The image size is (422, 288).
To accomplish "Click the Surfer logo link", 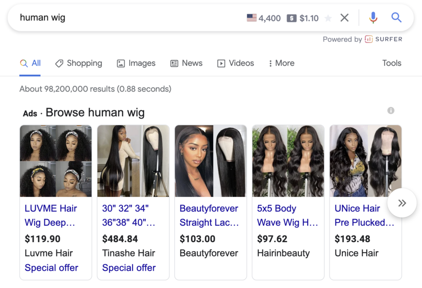I will (x=384, y=40).
